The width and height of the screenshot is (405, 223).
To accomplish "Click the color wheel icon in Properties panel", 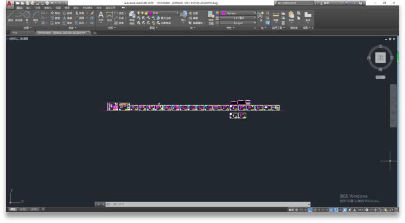I will tap(217, 13).
